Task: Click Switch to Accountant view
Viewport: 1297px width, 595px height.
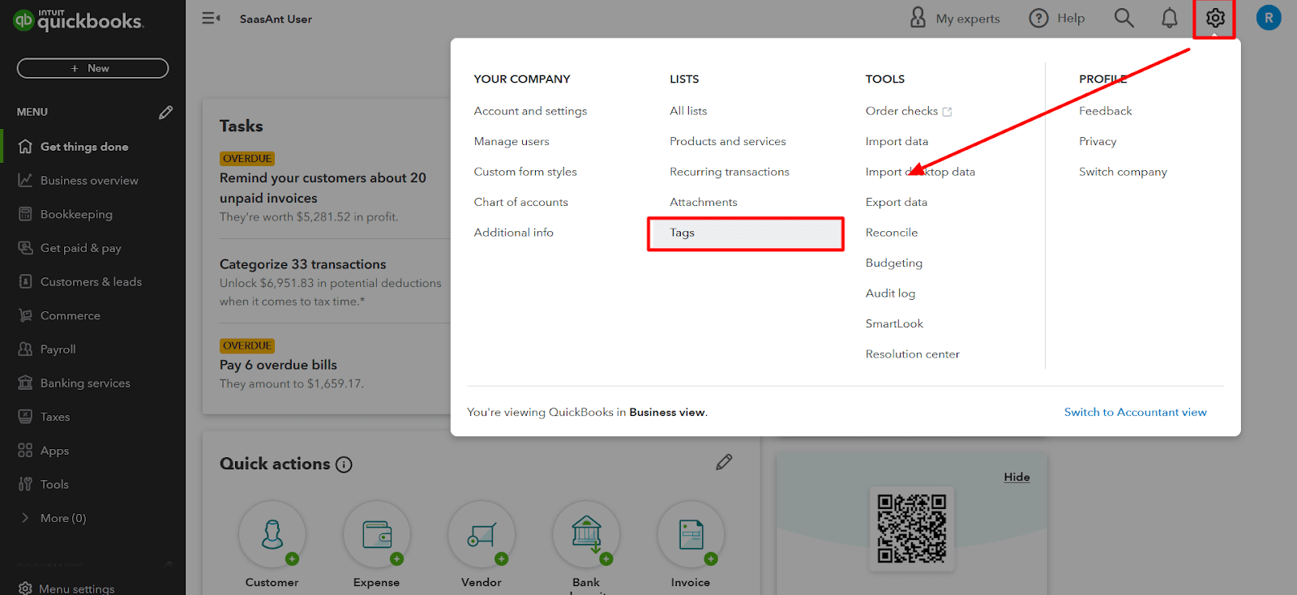Action: click(x=1135, y=412)
